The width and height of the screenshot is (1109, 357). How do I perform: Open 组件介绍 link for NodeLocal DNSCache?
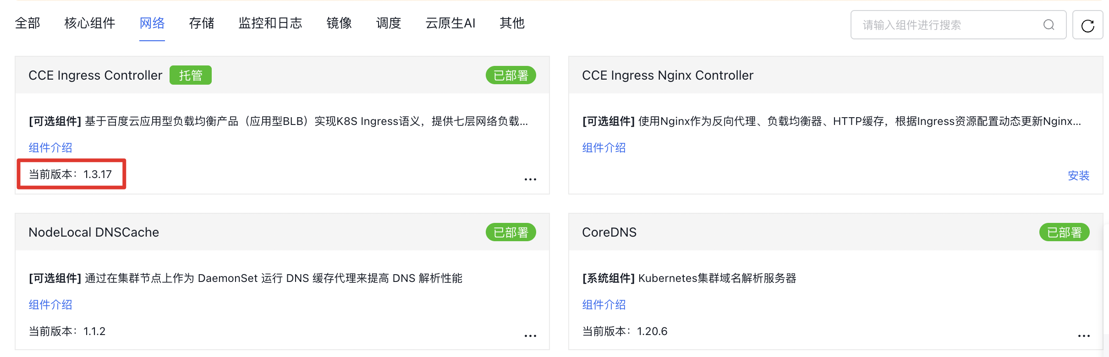point(50,304)
